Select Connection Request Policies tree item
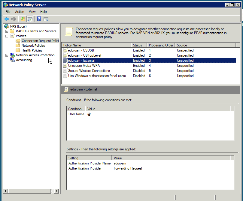The image size is (243, 201). click(x=40, y=41)
